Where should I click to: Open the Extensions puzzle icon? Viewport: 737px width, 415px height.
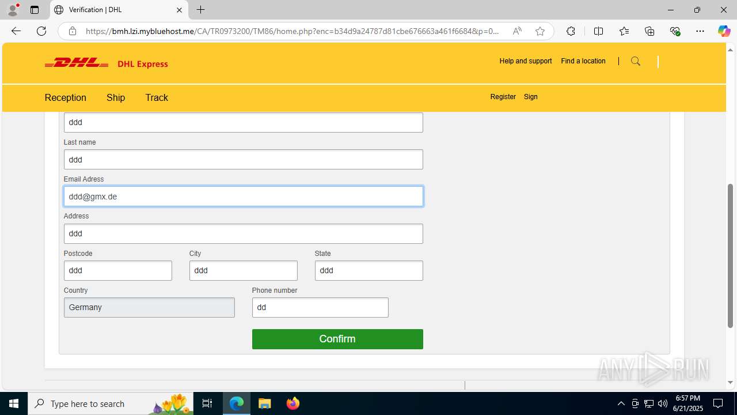(x=571, y=31)
